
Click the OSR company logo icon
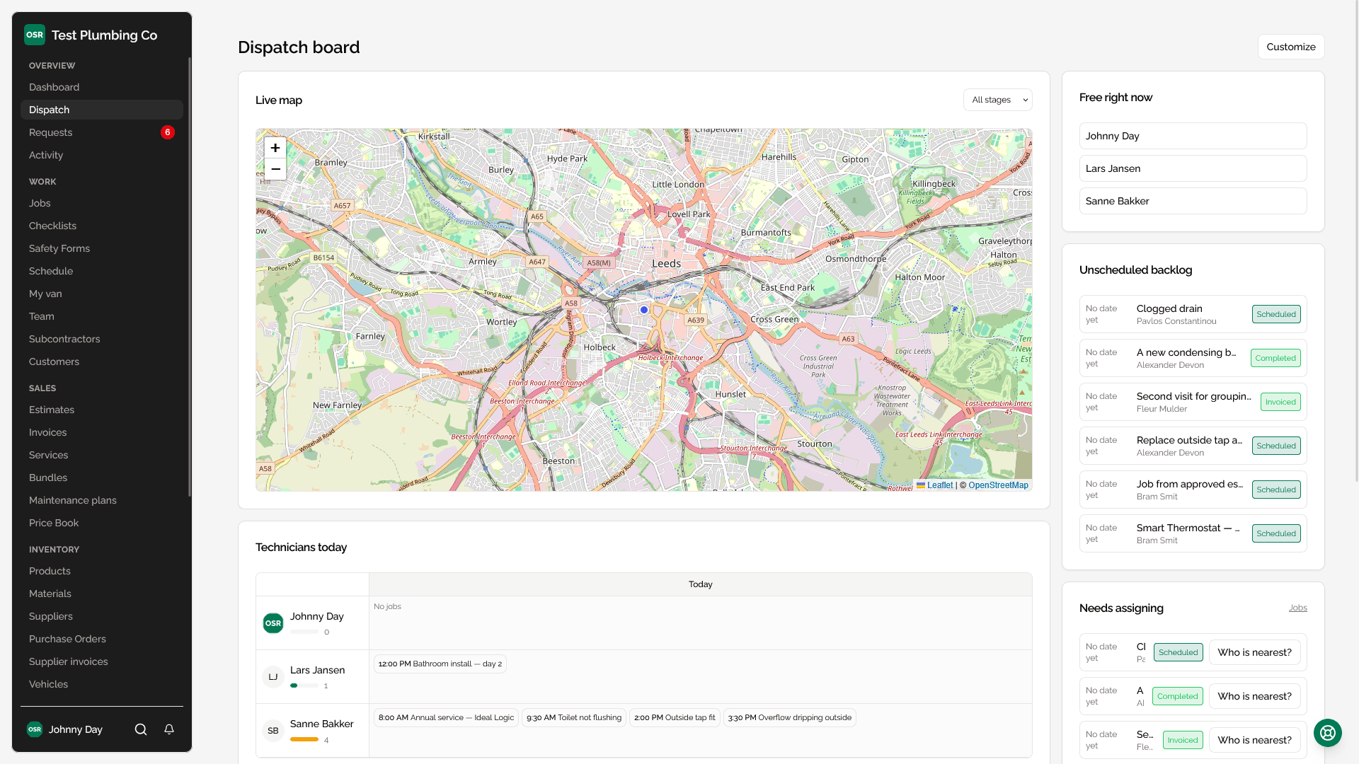pyautogui.click(x=35, y=35)
